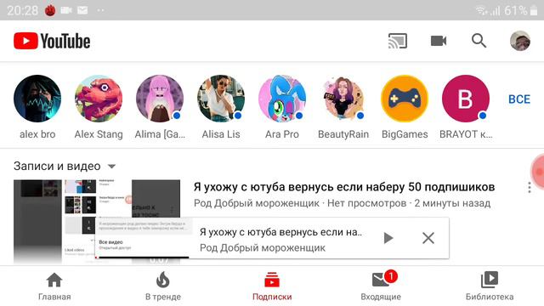The width and height of the screenshot is (544, 306).
Task: Expand miniplayer by its title text
Action: [x=280, y=232]
